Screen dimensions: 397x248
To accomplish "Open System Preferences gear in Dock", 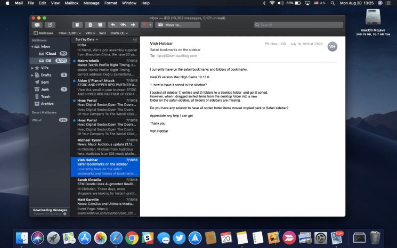I will click(321, 238).
